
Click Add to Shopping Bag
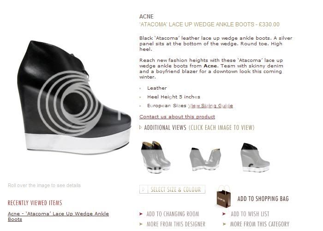click(263, 199)
